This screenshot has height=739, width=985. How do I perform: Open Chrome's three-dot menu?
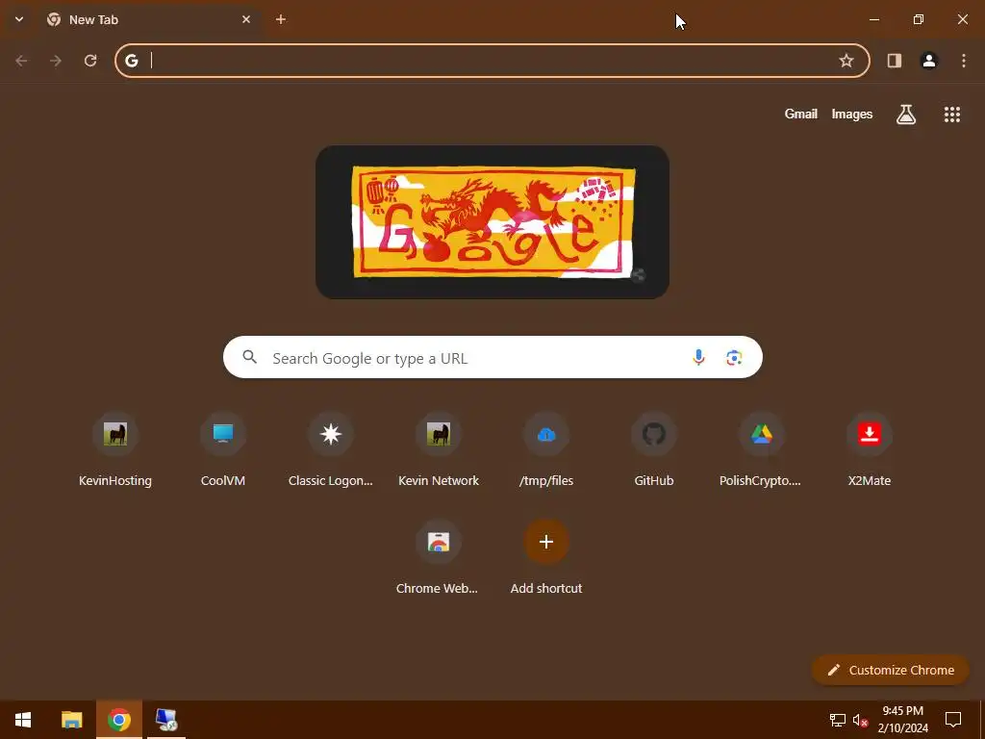pyautogui.click(x=964, y=61)
